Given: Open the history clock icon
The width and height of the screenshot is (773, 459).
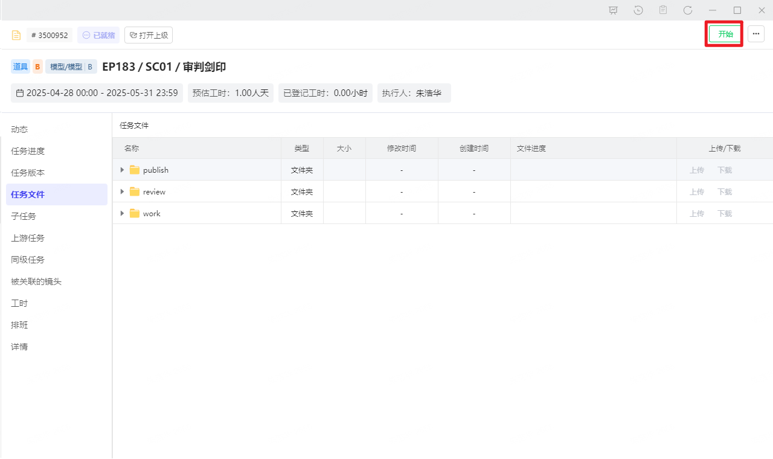Looking at the screenshot, I should [638, 10].
